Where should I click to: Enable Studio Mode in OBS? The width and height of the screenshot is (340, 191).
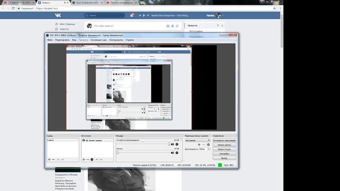224,149
